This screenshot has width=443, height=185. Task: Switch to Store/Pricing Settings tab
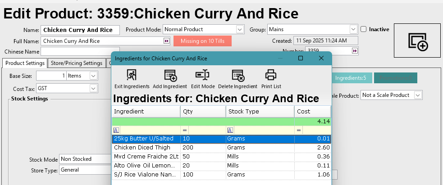[x=77, y=63]
